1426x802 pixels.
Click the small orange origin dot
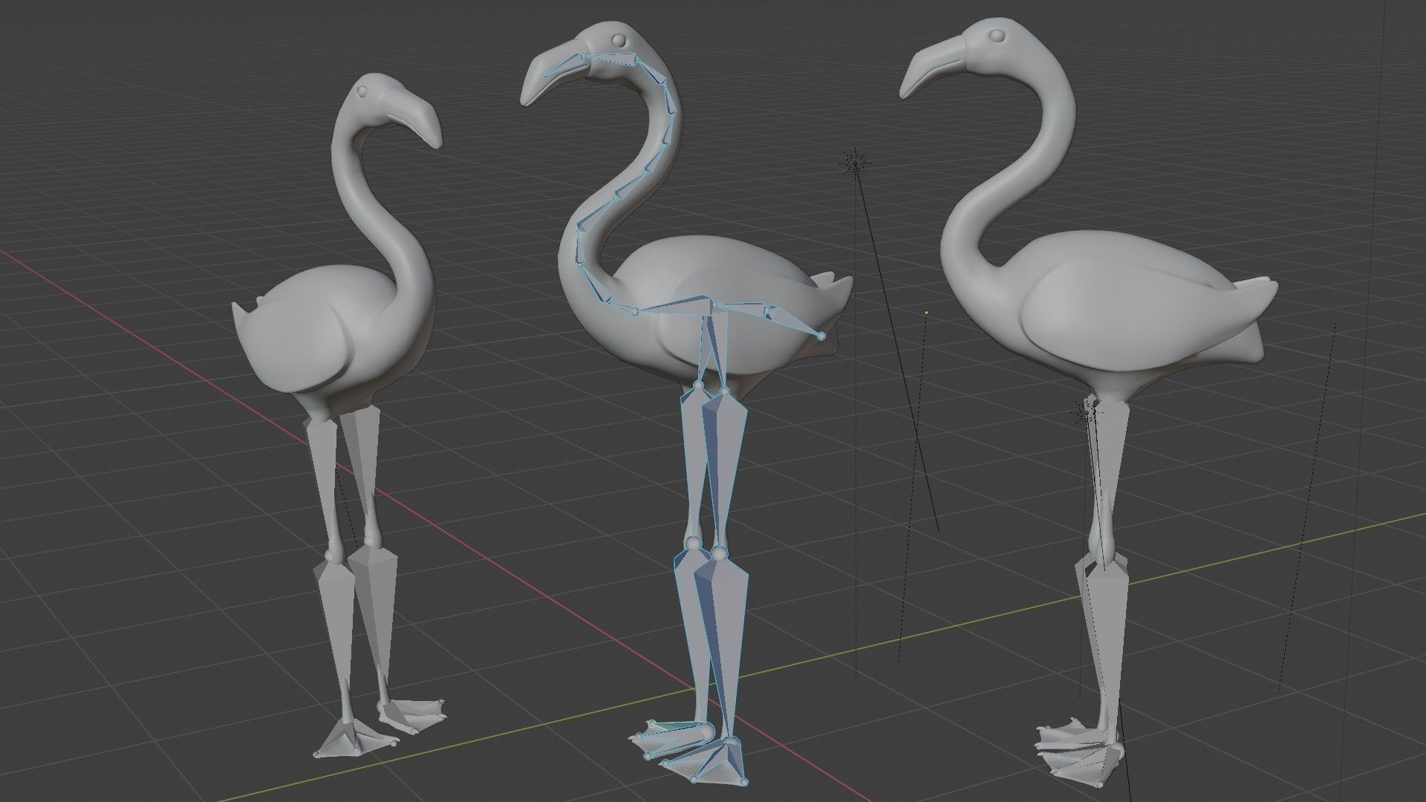tap(926, 313)
